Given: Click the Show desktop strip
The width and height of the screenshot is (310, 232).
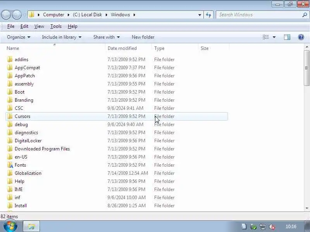Looking at the screenshot, I should [307, 227].
